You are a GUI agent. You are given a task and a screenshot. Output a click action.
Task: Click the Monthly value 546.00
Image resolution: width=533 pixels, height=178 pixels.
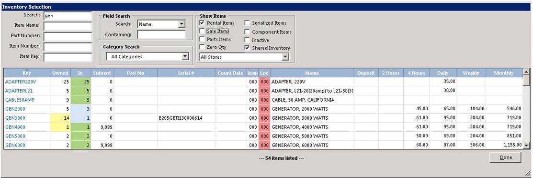(514, 109)
